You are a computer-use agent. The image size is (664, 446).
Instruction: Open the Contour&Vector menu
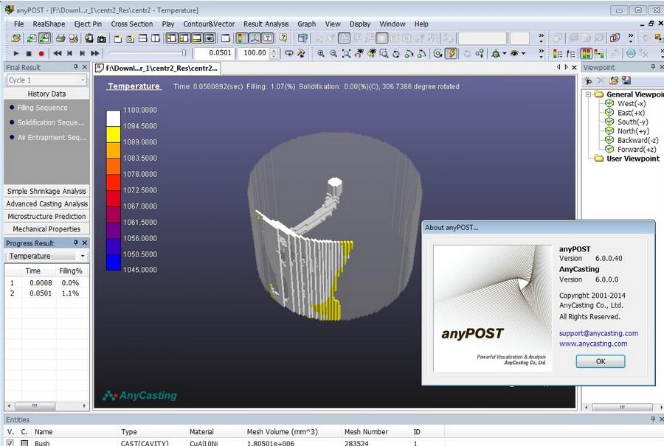pyautogui.click(x=209, y=24)
